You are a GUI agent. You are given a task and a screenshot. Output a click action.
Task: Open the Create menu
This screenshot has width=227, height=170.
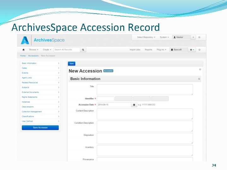(x=47, y=50)
